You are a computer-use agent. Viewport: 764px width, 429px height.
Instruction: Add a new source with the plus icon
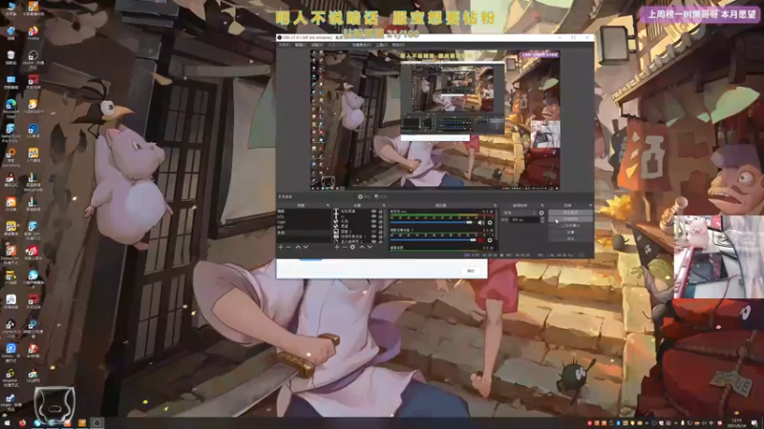click(x=337, y=247)
